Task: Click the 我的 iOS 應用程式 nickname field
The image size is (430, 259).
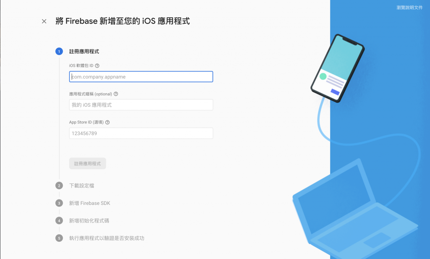Action: coord(141,105)
